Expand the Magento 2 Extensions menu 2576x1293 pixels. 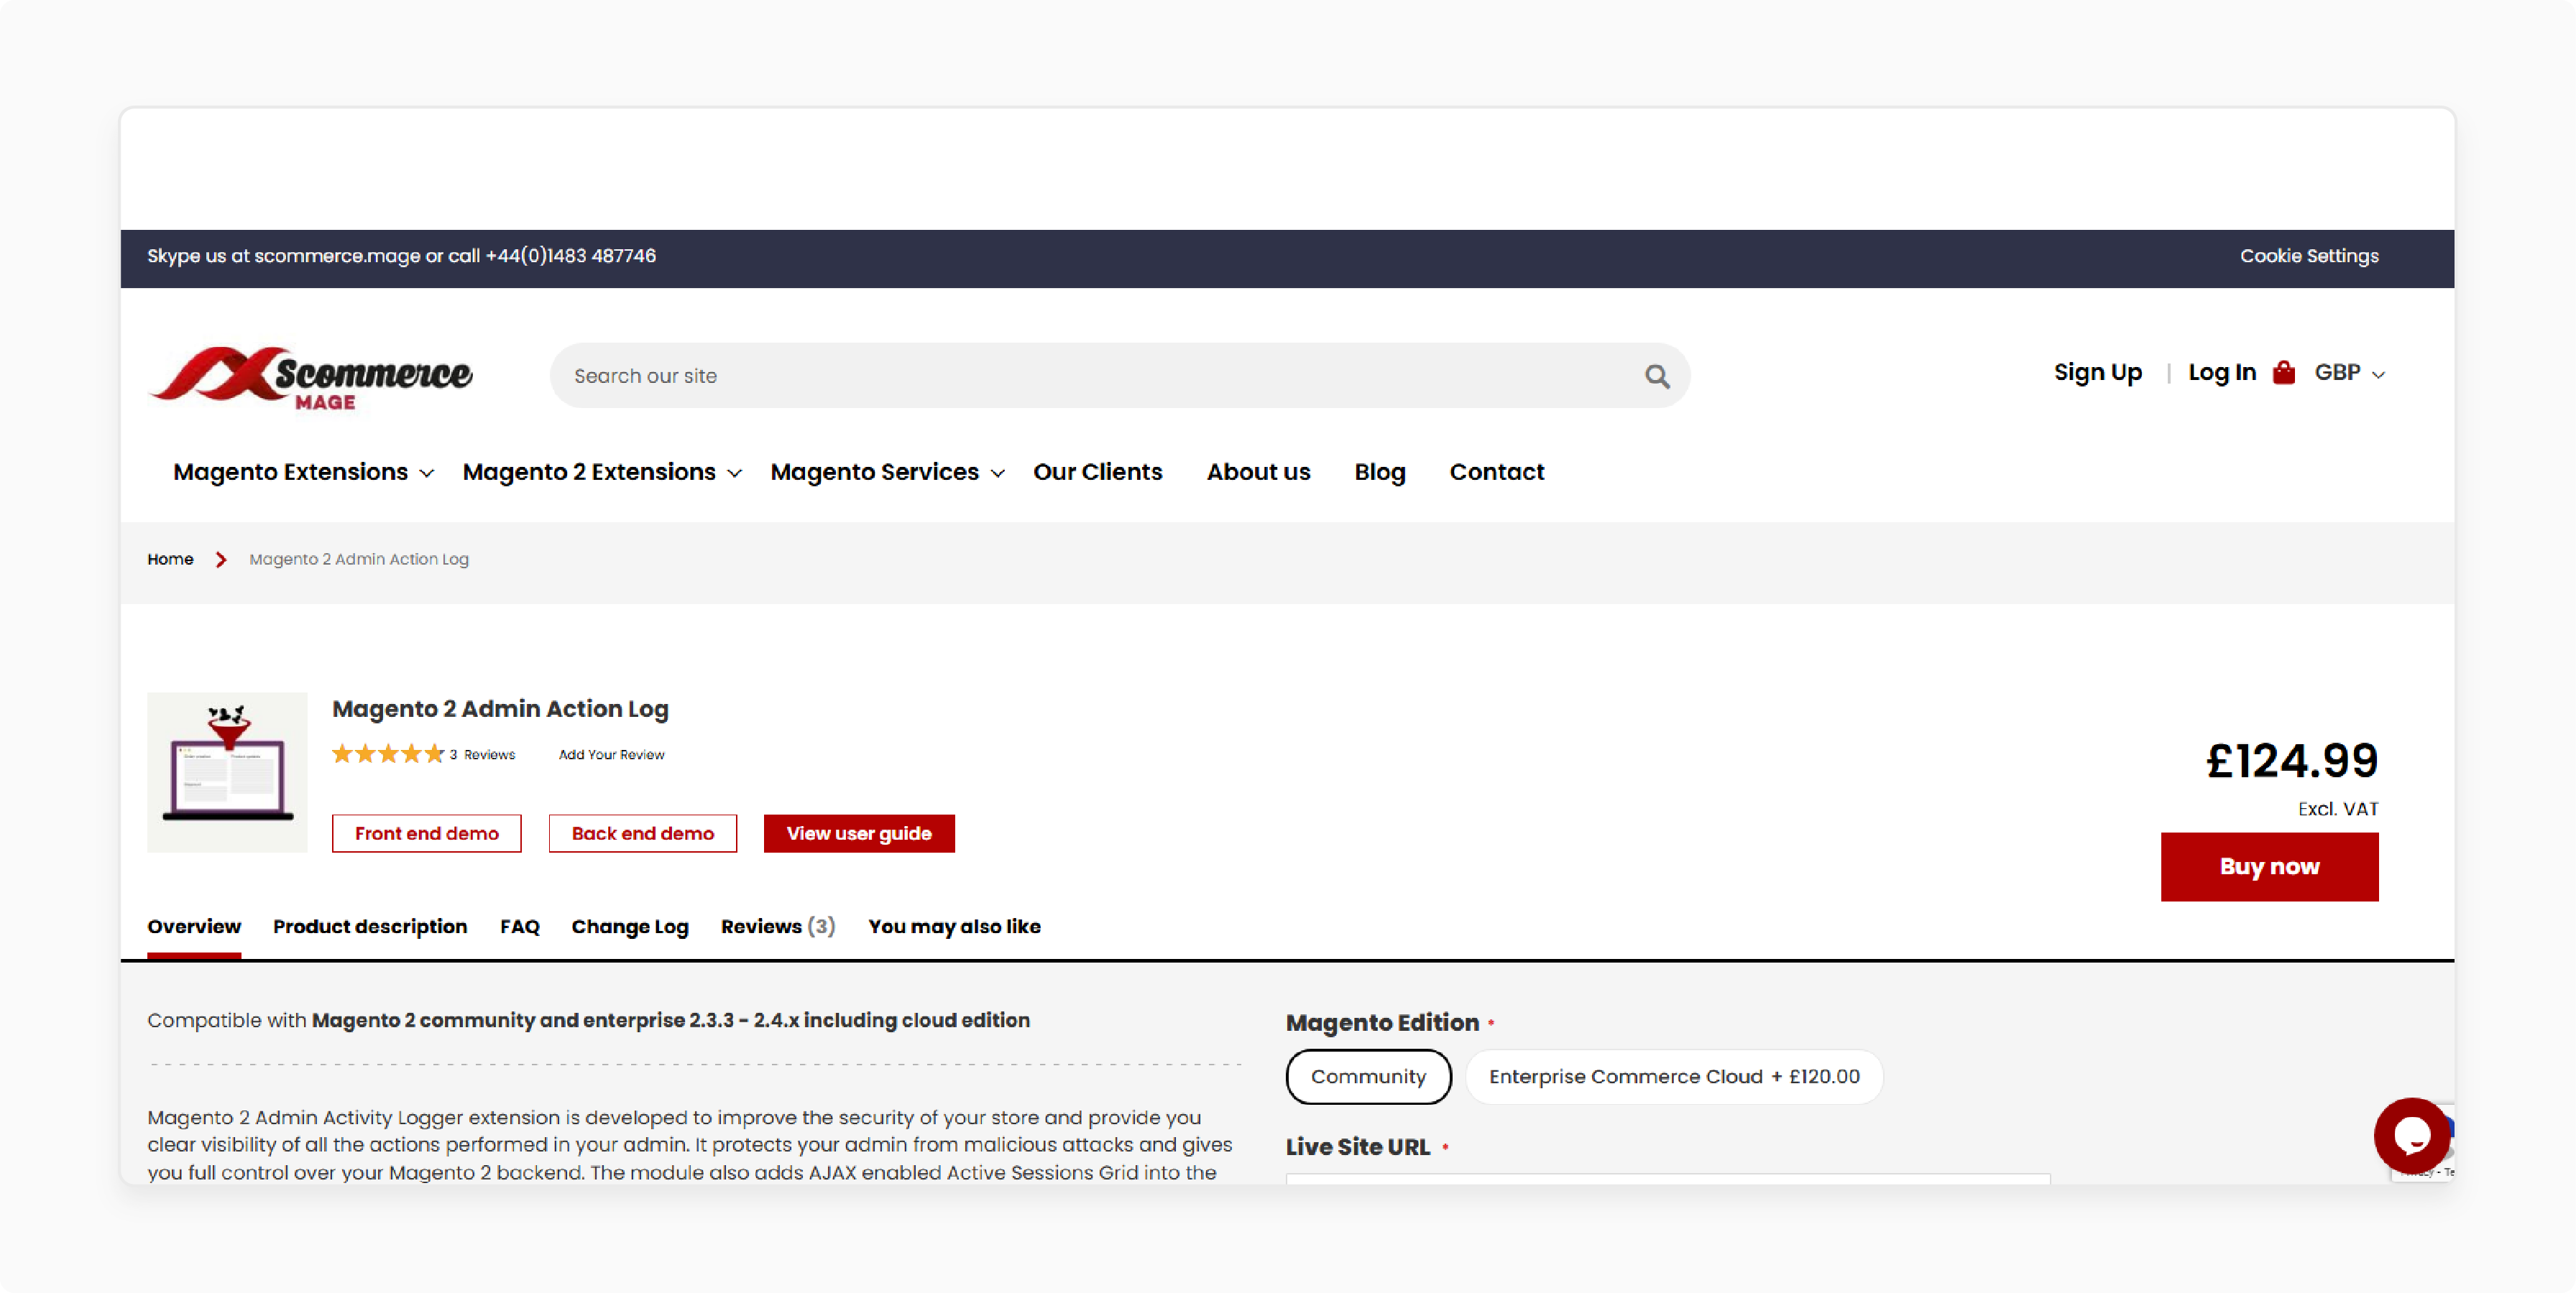[602, 472]
